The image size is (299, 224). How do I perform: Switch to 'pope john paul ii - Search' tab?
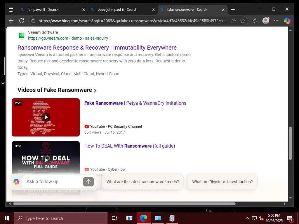123,10
